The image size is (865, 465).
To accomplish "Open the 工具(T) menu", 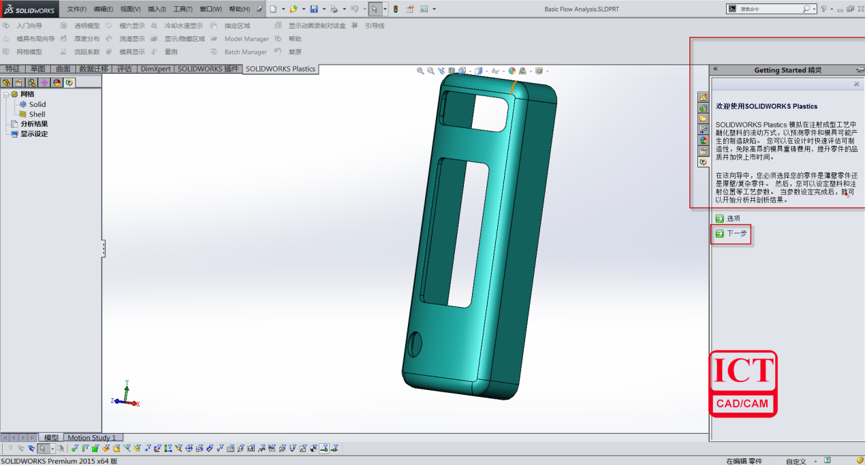I will tap(183, 9).
